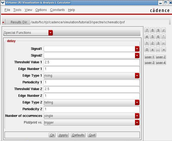Maximize the Calculator window
This screenshot has height=141, width=172.
tap(166, 3)
